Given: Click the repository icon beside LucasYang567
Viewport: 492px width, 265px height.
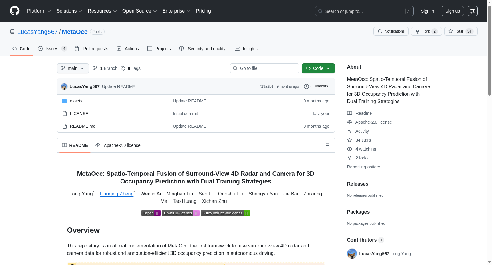Looking at the screenshot, I should point(12,32).
